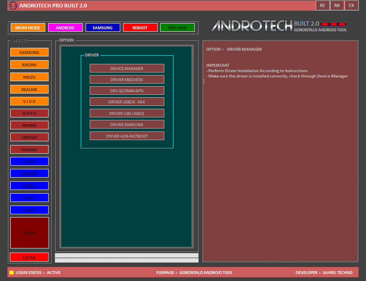Image resolution: width=366 pixels, height=281 pixels.
Task: Open the SAMSUNG mode tab
Action: [103, 28]
